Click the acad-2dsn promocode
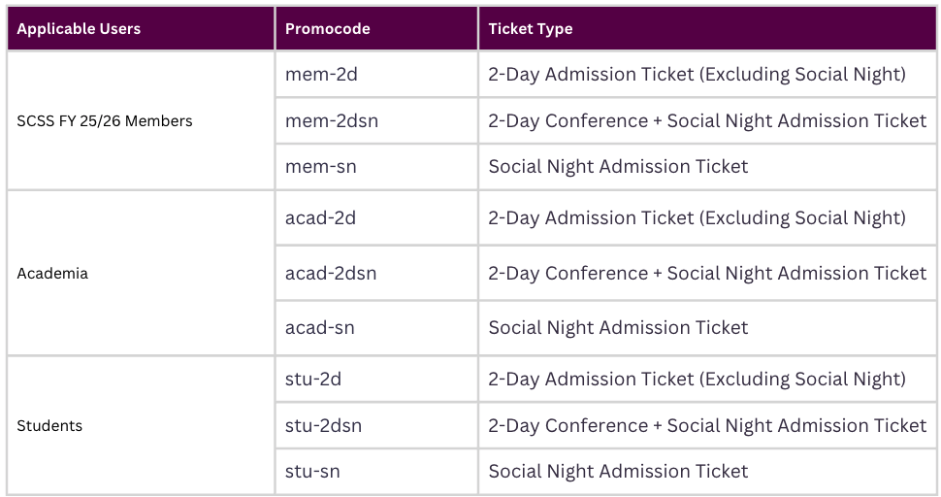Screen dimensions: 941x497 coord(331,273)
